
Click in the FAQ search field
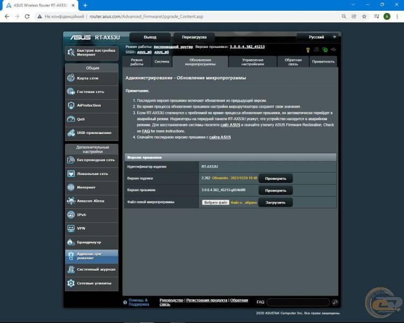click(x=298, y=302)
